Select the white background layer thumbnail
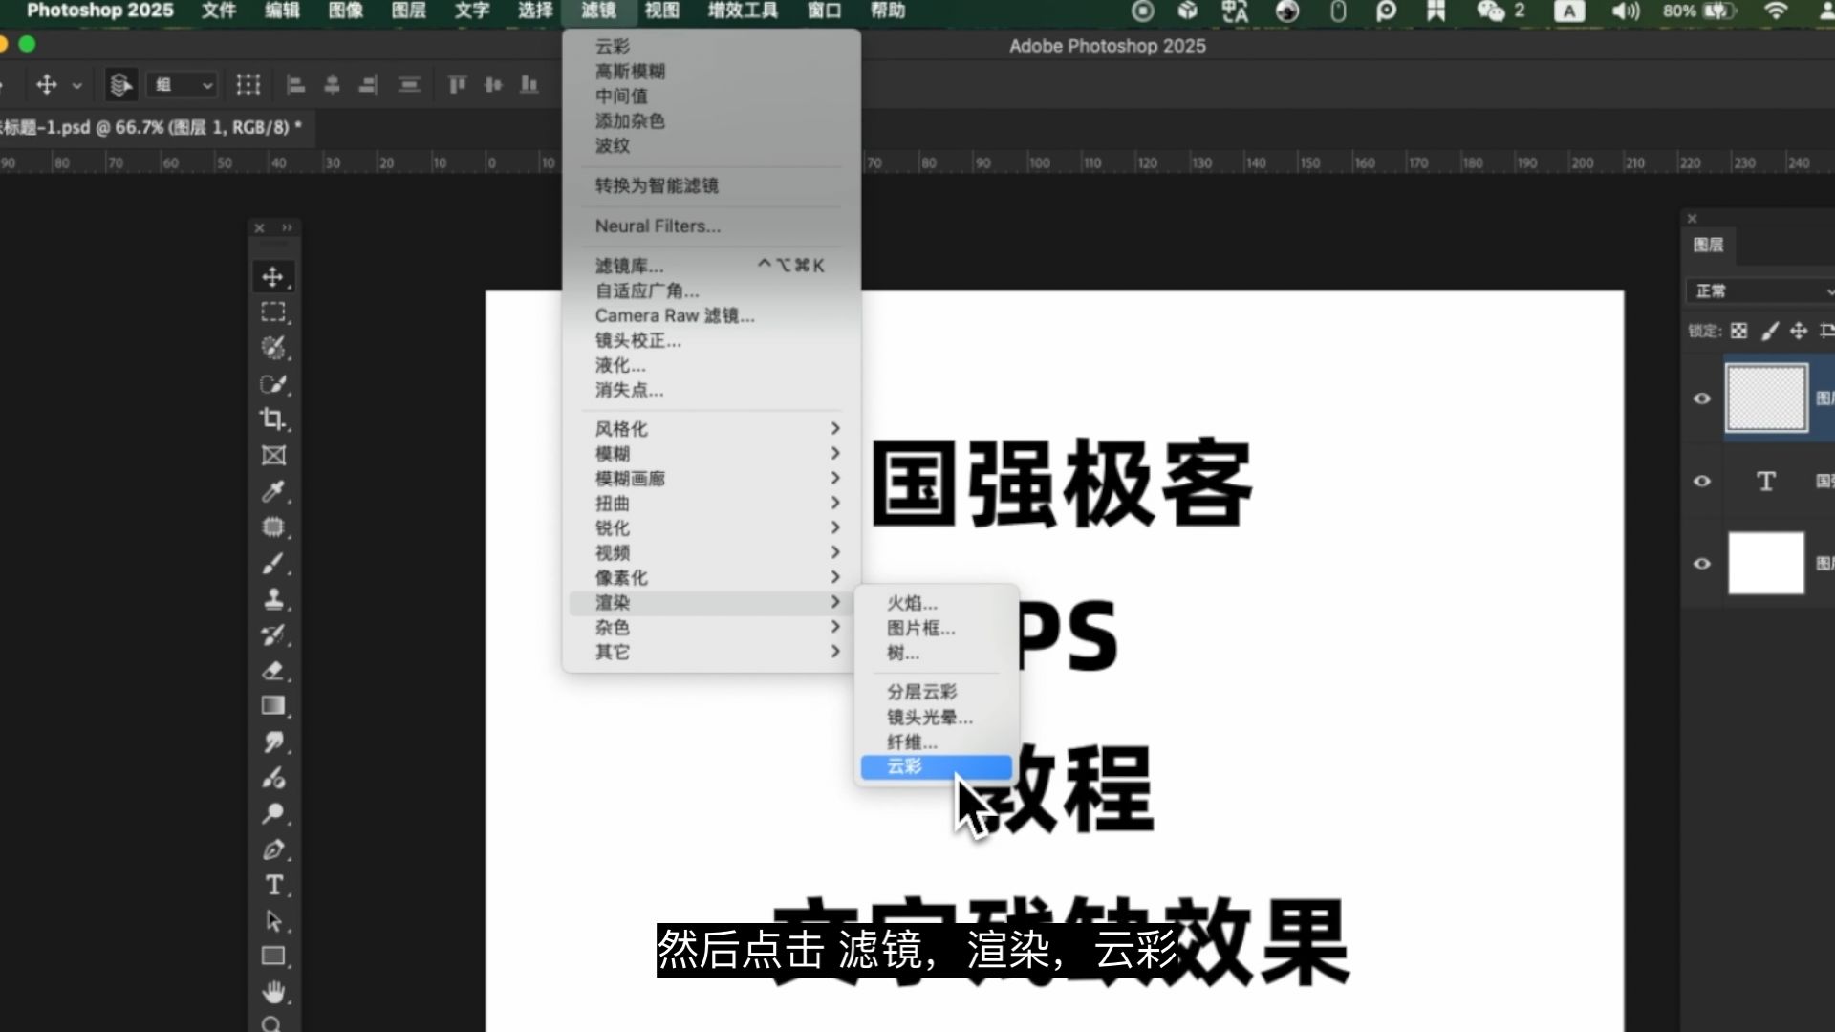This screenshot has width=1835, height=1032. tap(1766, 564)
